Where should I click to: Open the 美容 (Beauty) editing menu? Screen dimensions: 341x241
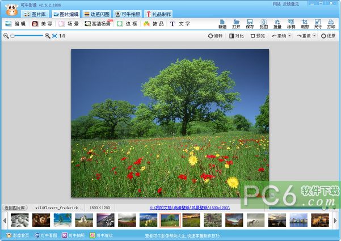point(42,24)
